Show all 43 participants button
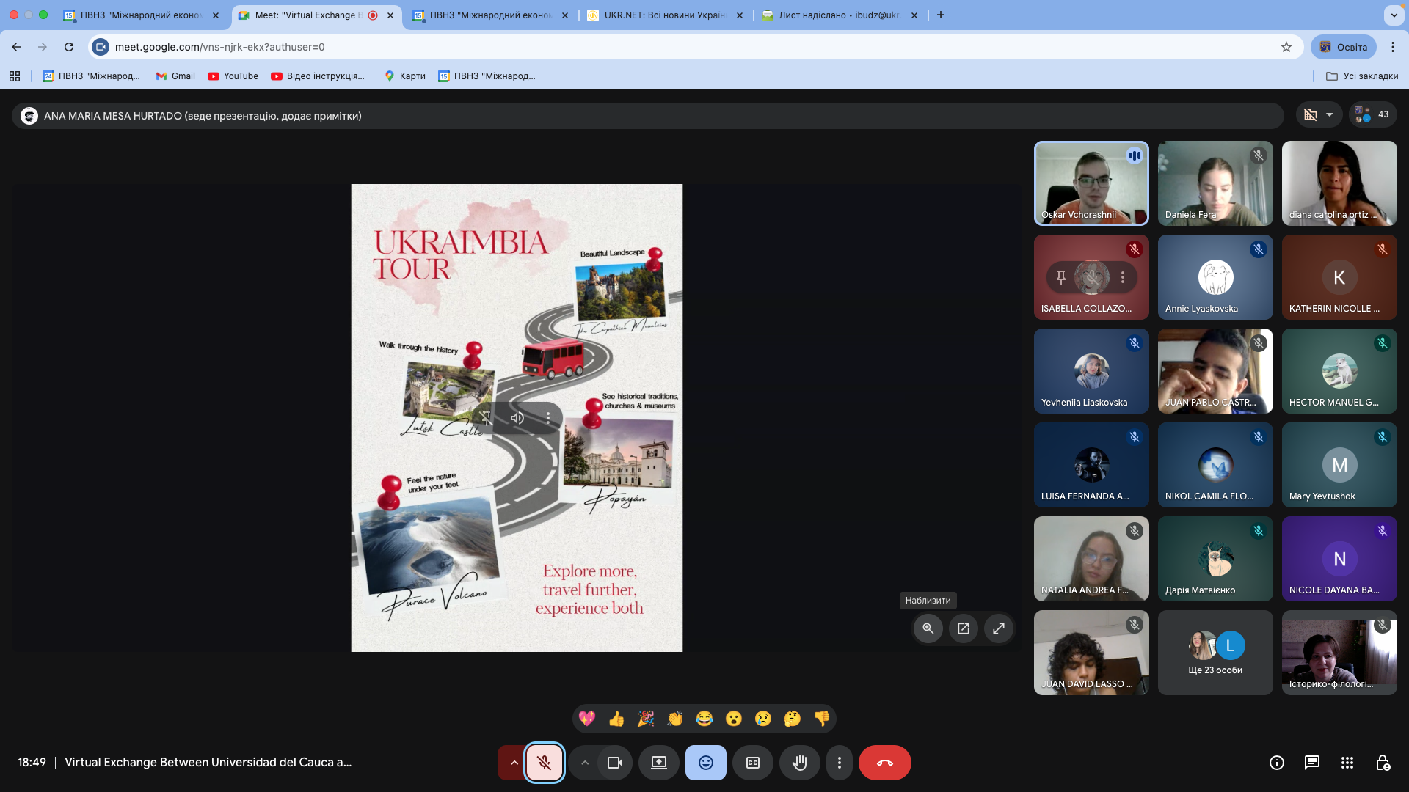Screen dimensions: 1409x792 coord(1372,114)
